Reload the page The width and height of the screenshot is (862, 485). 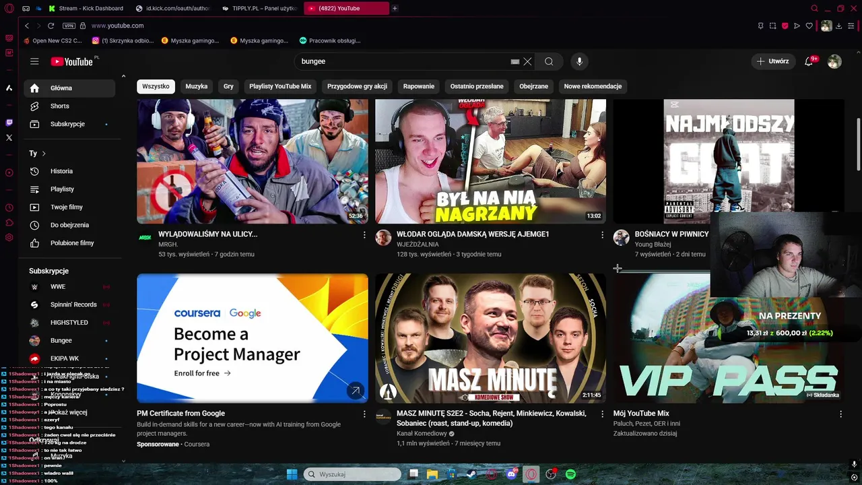tap(51, 26)
